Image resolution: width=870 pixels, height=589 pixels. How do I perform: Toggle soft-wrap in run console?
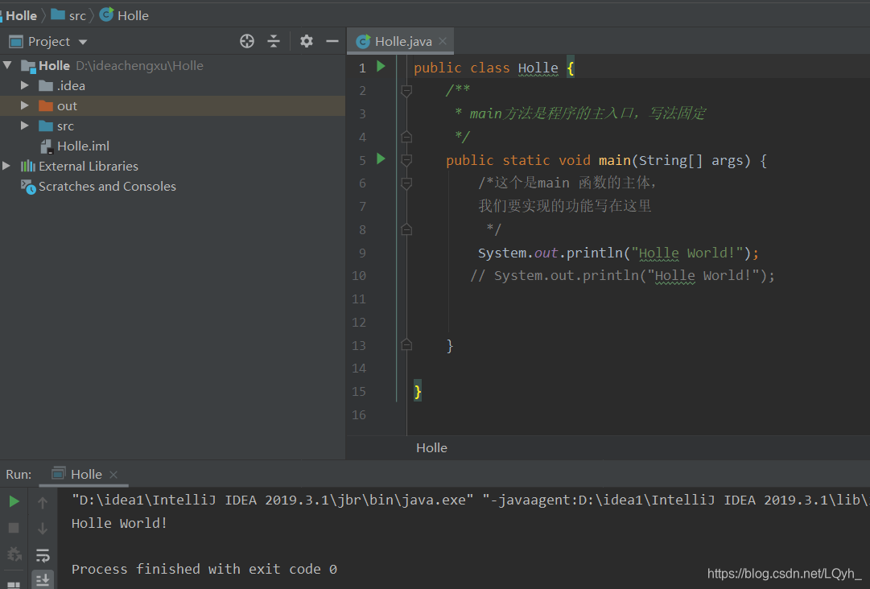point(43,554)
